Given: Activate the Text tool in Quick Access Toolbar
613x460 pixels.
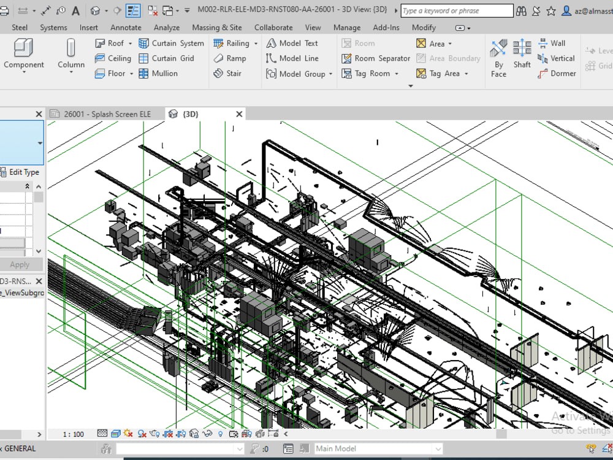Looking at the screenshot, I should pyautogui.click(x=76, y=10).
